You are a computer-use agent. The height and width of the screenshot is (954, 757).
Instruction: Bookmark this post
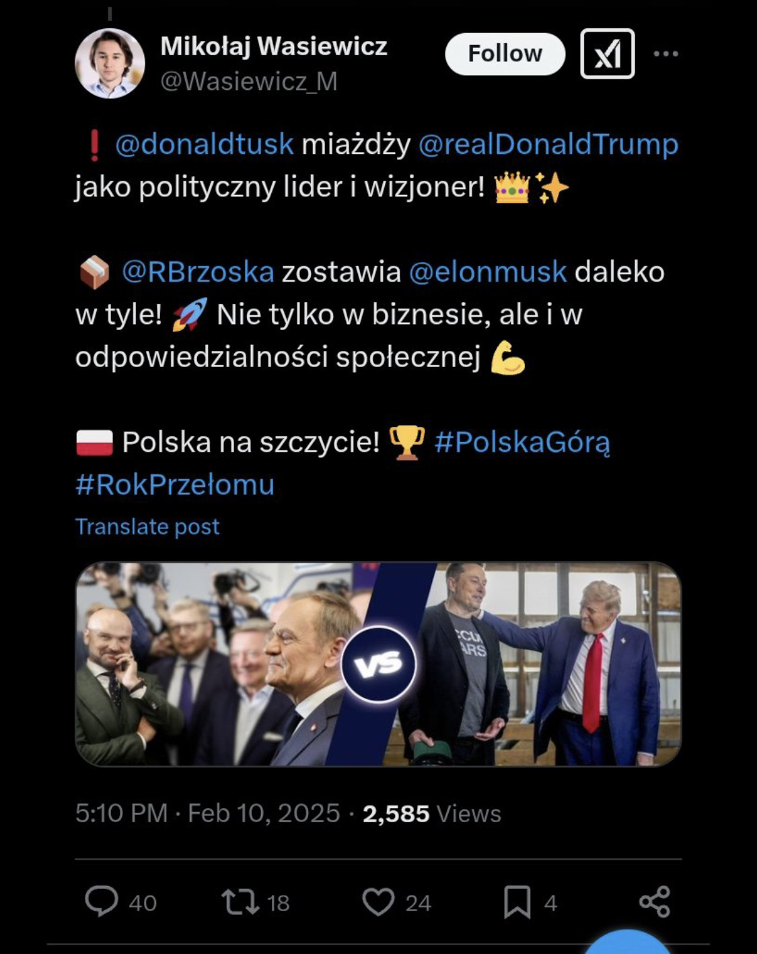pyautogui.click(x=517, y=902)
